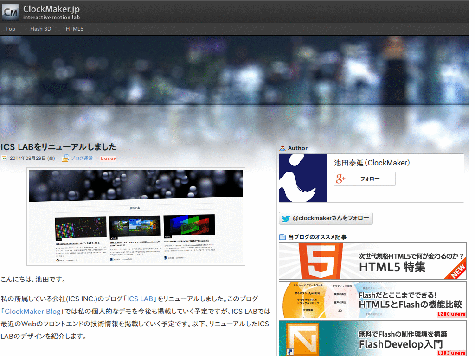Open the ICS LAB link in the article
The height and width of the screenshot is (356, 475).
(x=140, y=299)
